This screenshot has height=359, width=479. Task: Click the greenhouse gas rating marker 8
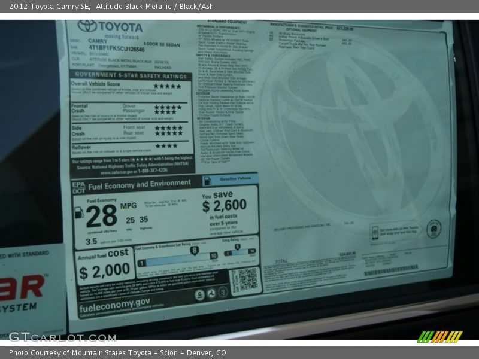[194, 251]
